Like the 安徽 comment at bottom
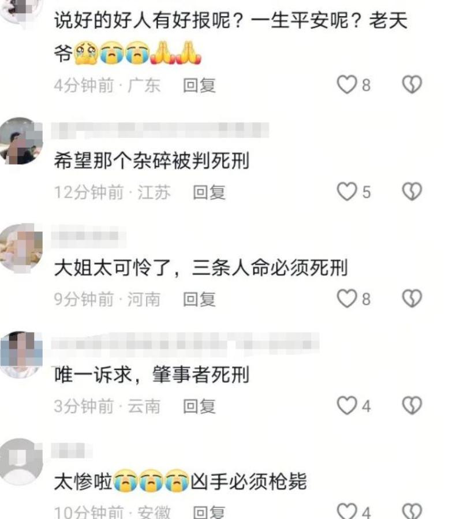Screen dimensions: 460x519 click(x=346, y=511)
